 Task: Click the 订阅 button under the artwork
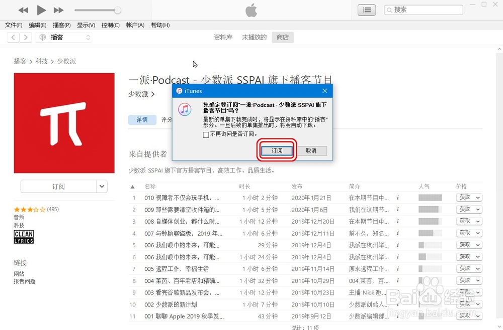pos(58,187)
